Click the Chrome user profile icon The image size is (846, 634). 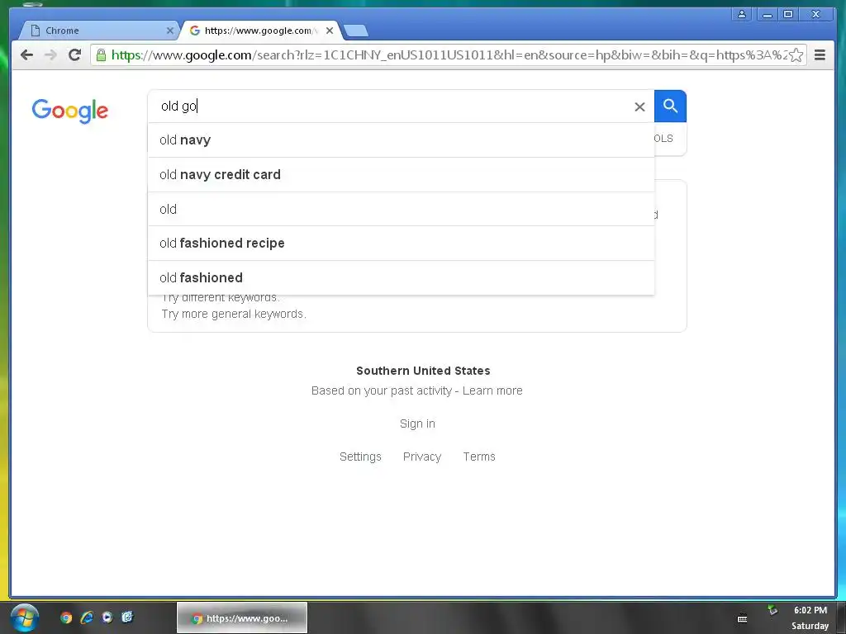742,15
